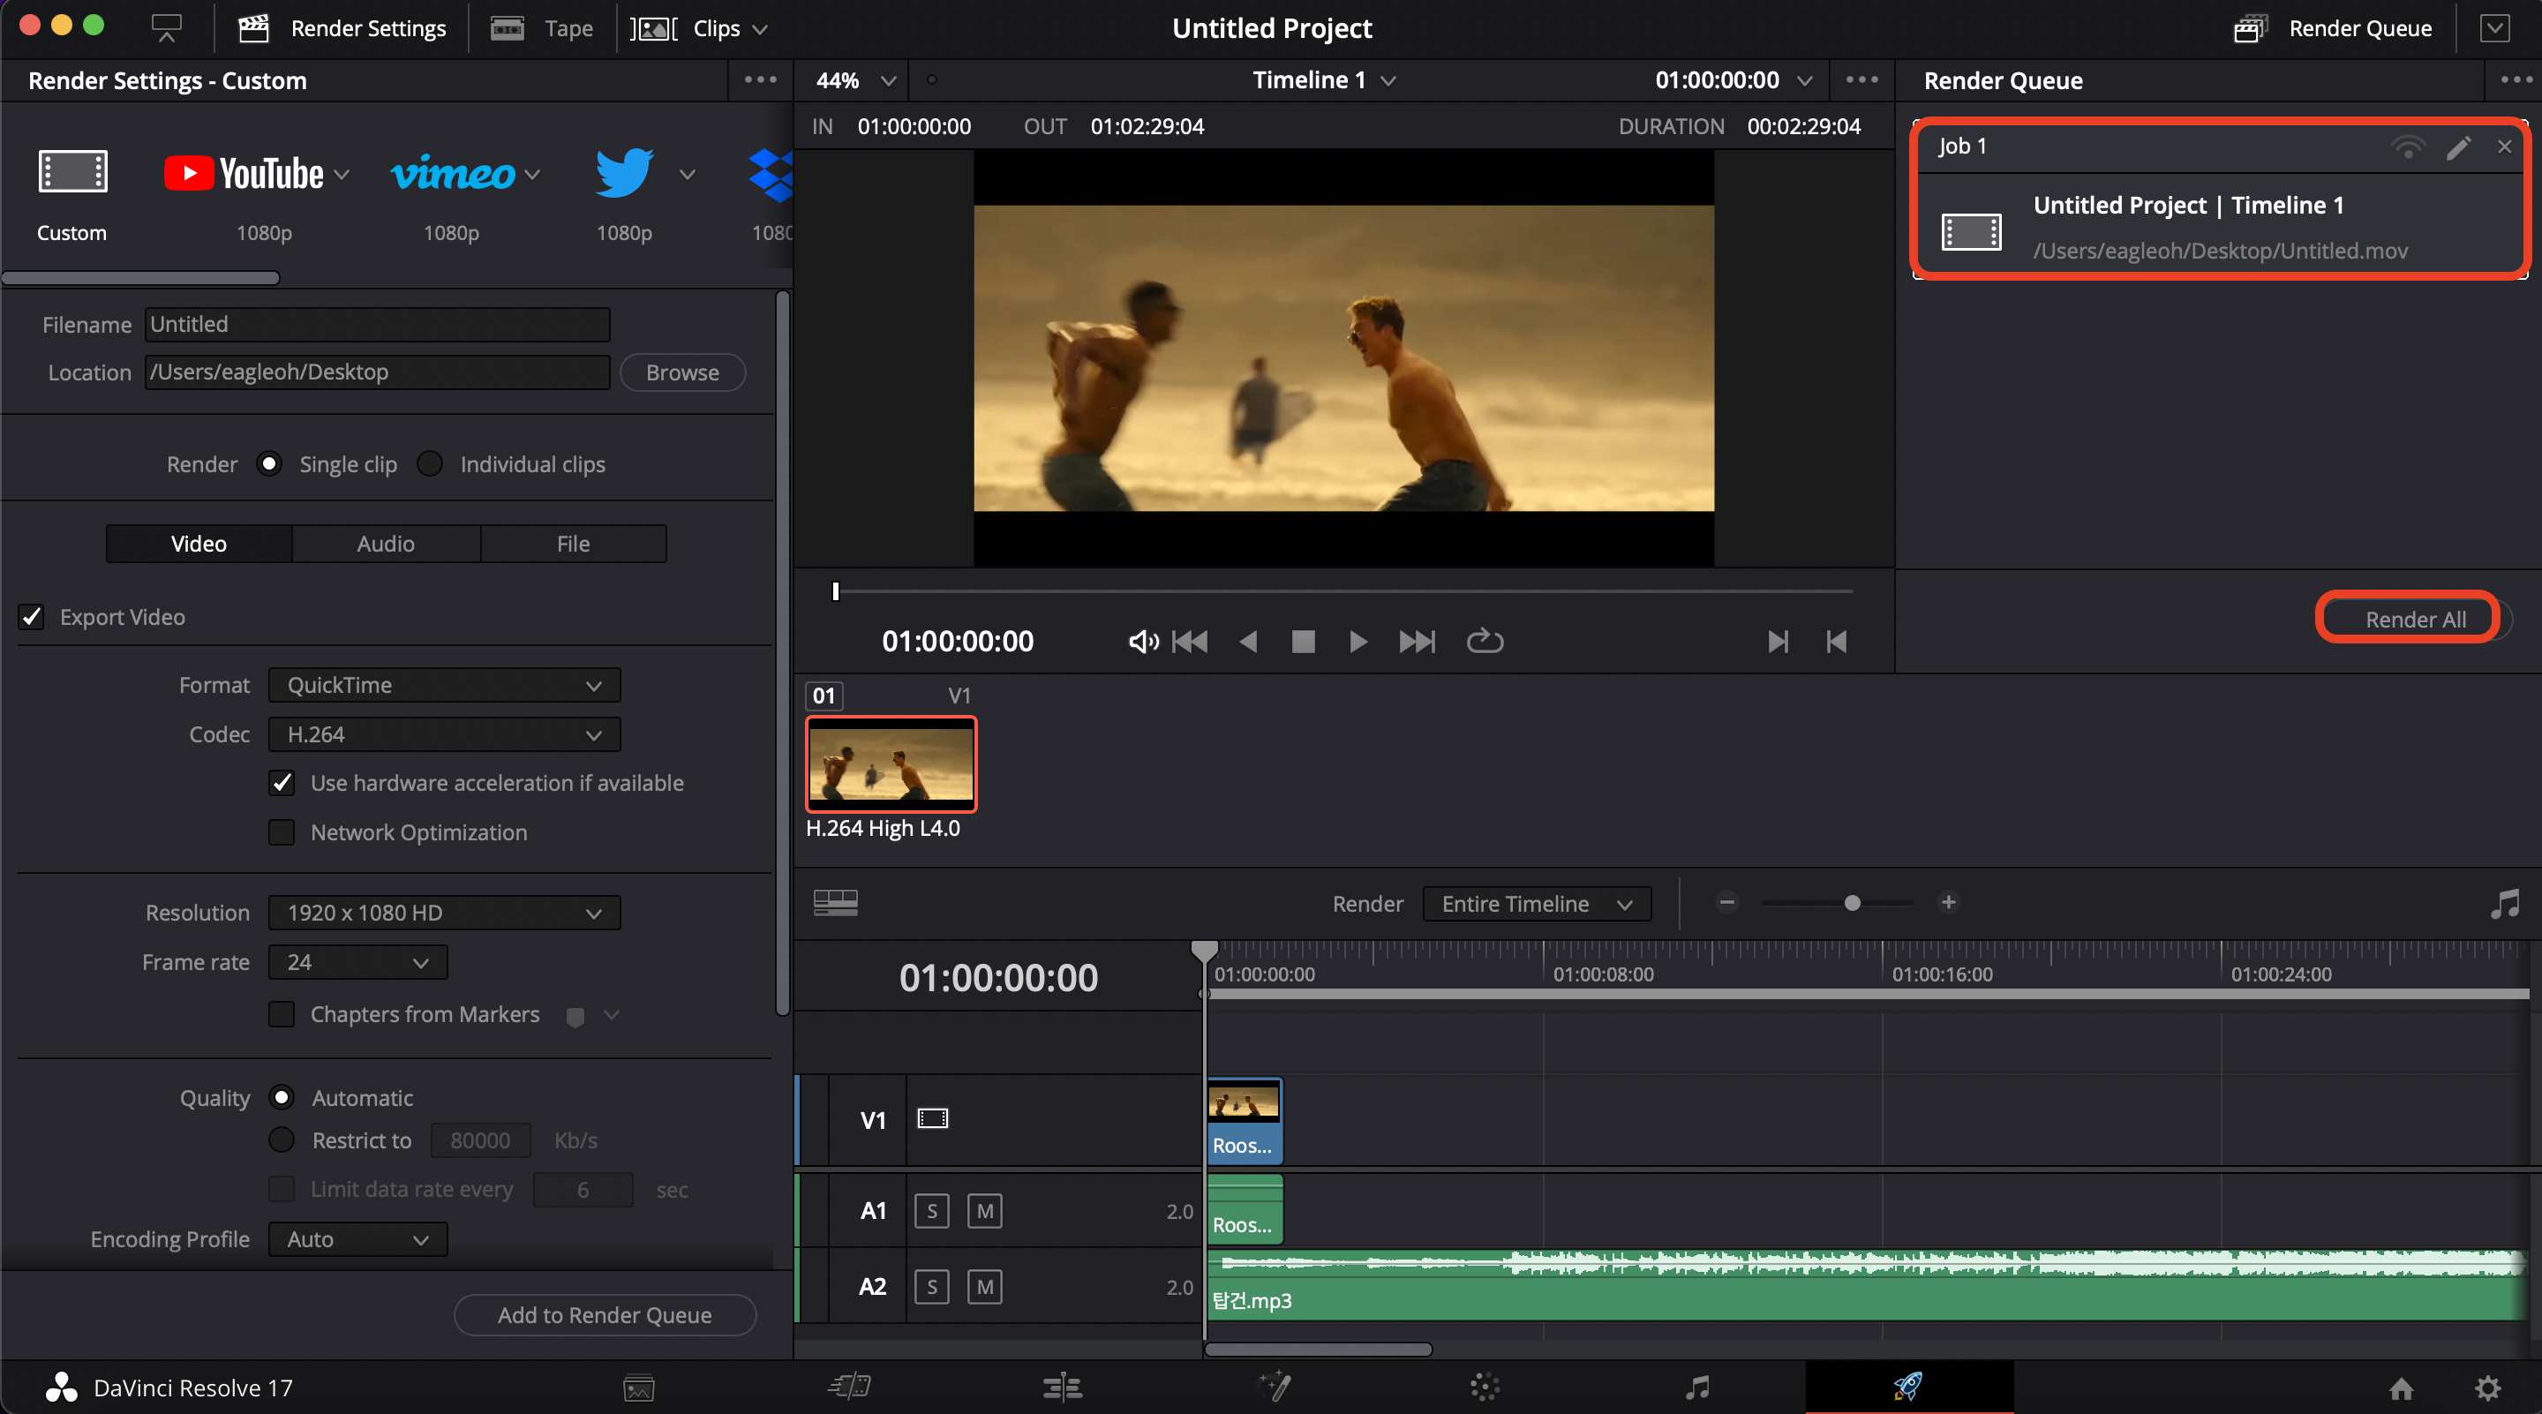Open the Fairlight audio page icon

[1697, 1388]
